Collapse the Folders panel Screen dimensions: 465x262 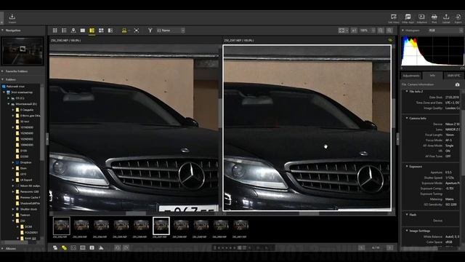click(3, 79)
